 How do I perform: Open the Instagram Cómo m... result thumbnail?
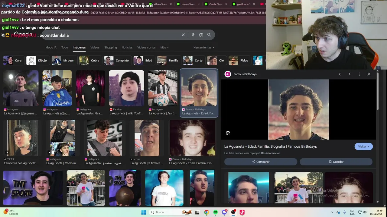point(63,138)
